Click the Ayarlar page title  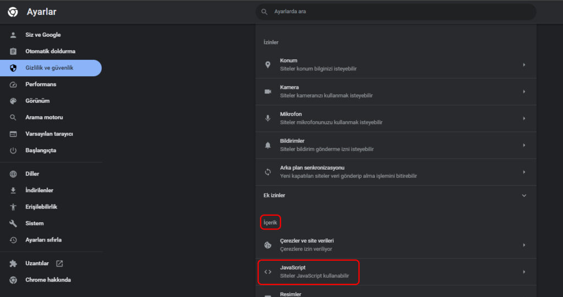[42, 12]
